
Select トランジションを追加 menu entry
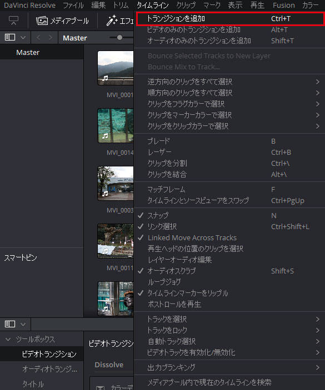point(230,19)
